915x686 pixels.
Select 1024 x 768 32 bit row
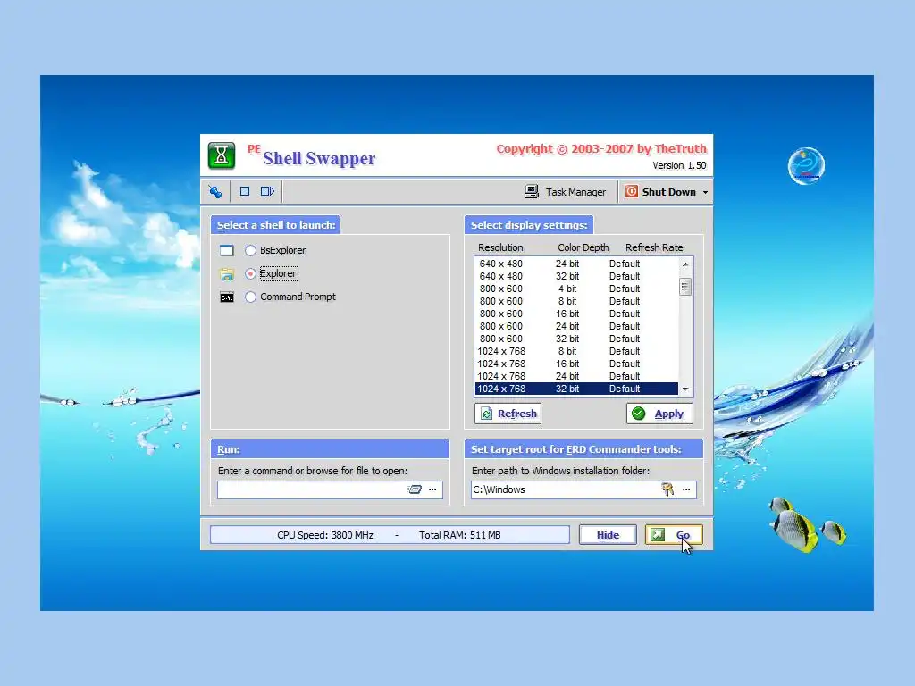(576, 389)
